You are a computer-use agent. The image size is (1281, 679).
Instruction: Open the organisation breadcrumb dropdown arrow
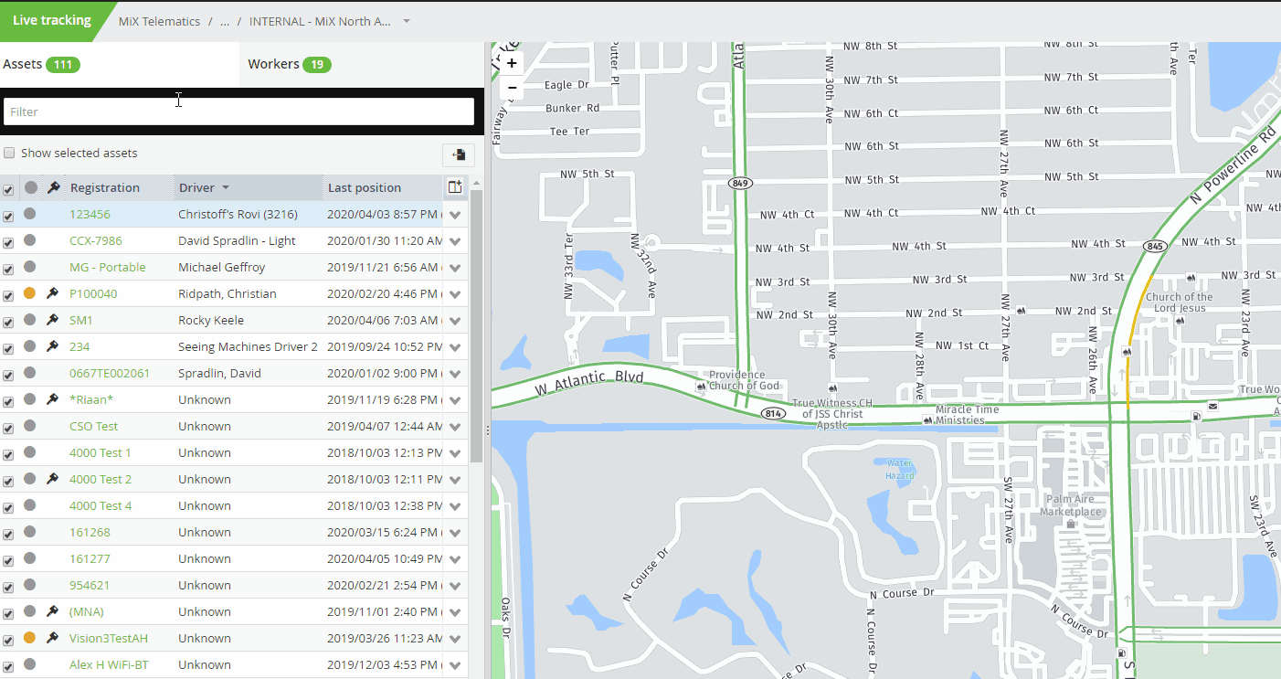click(407, 21)
